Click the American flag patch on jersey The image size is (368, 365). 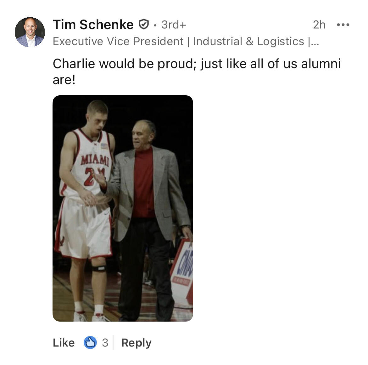pos(104,146)
